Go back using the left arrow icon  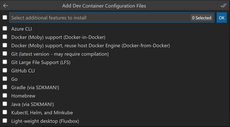coord(5,6)
